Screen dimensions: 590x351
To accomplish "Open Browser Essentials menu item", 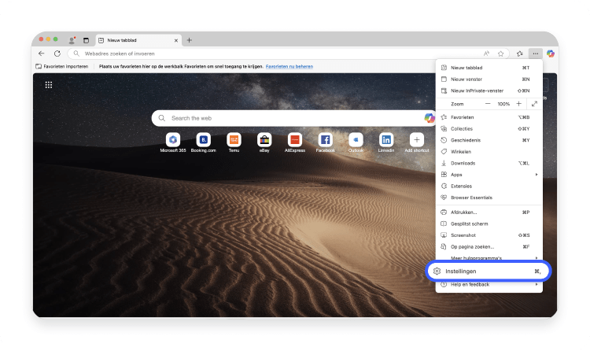I will click(x=489, y=198).
